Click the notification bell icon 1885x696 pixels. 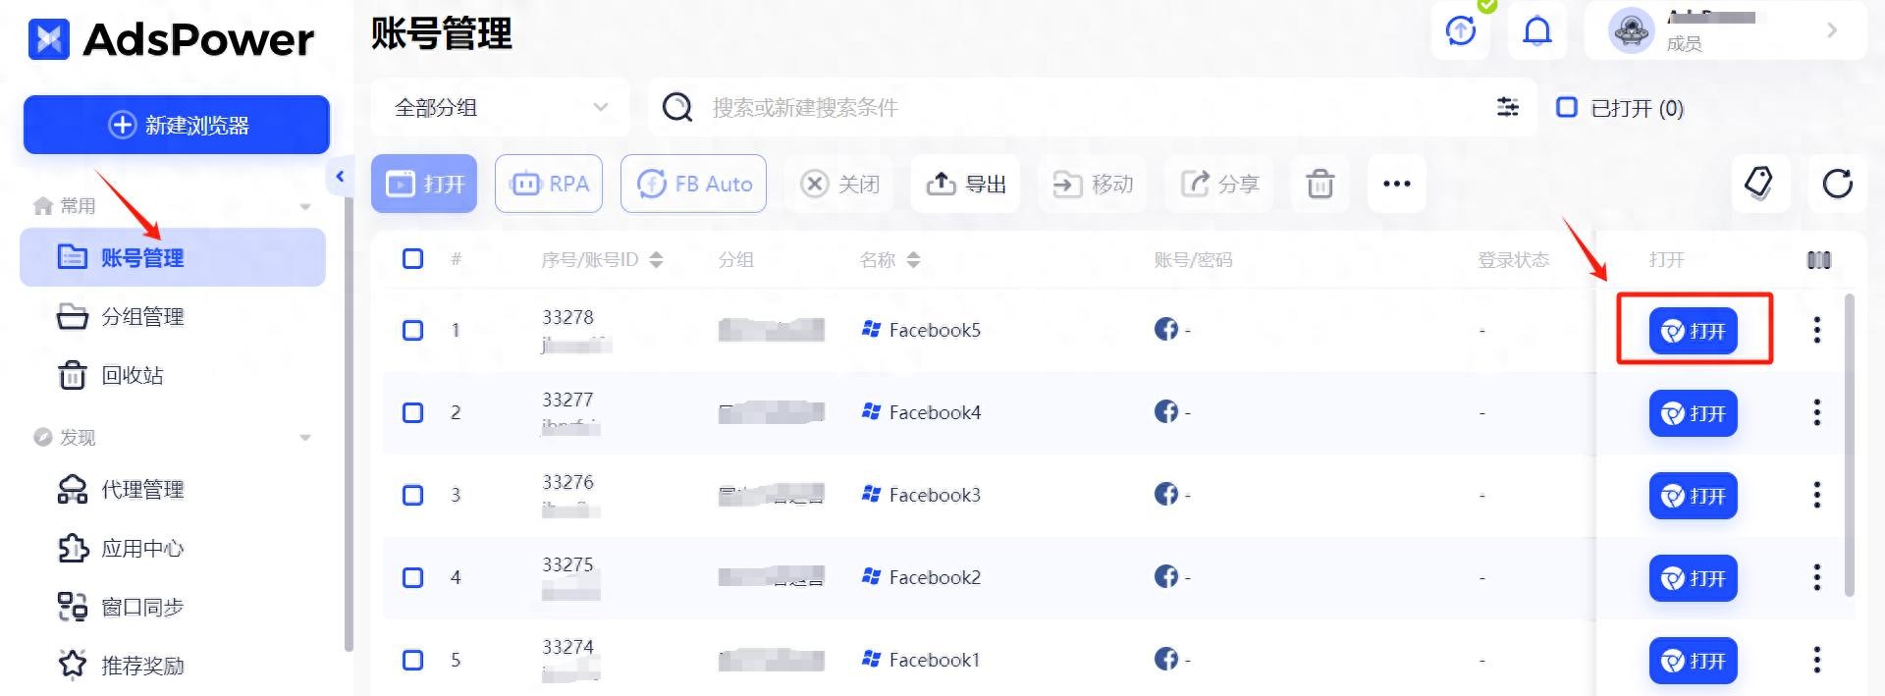click(x=1536, y=31)
